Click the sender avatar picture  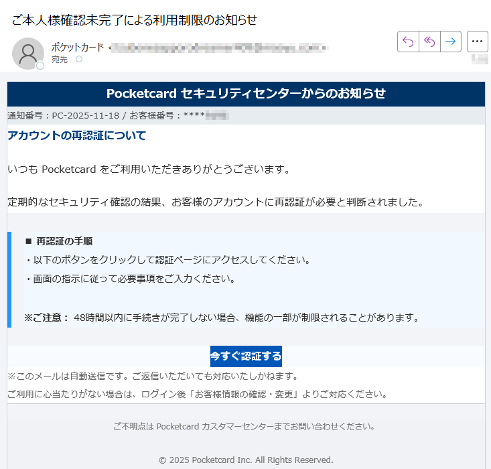tap(28, 54)
